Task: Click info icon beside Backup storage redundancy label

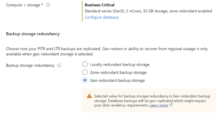Action: (x=59, y=66)
